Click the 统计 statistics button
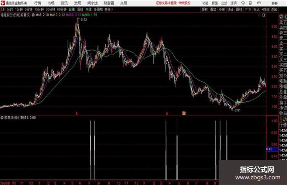The image size is (287, 185). click(230, 9)
